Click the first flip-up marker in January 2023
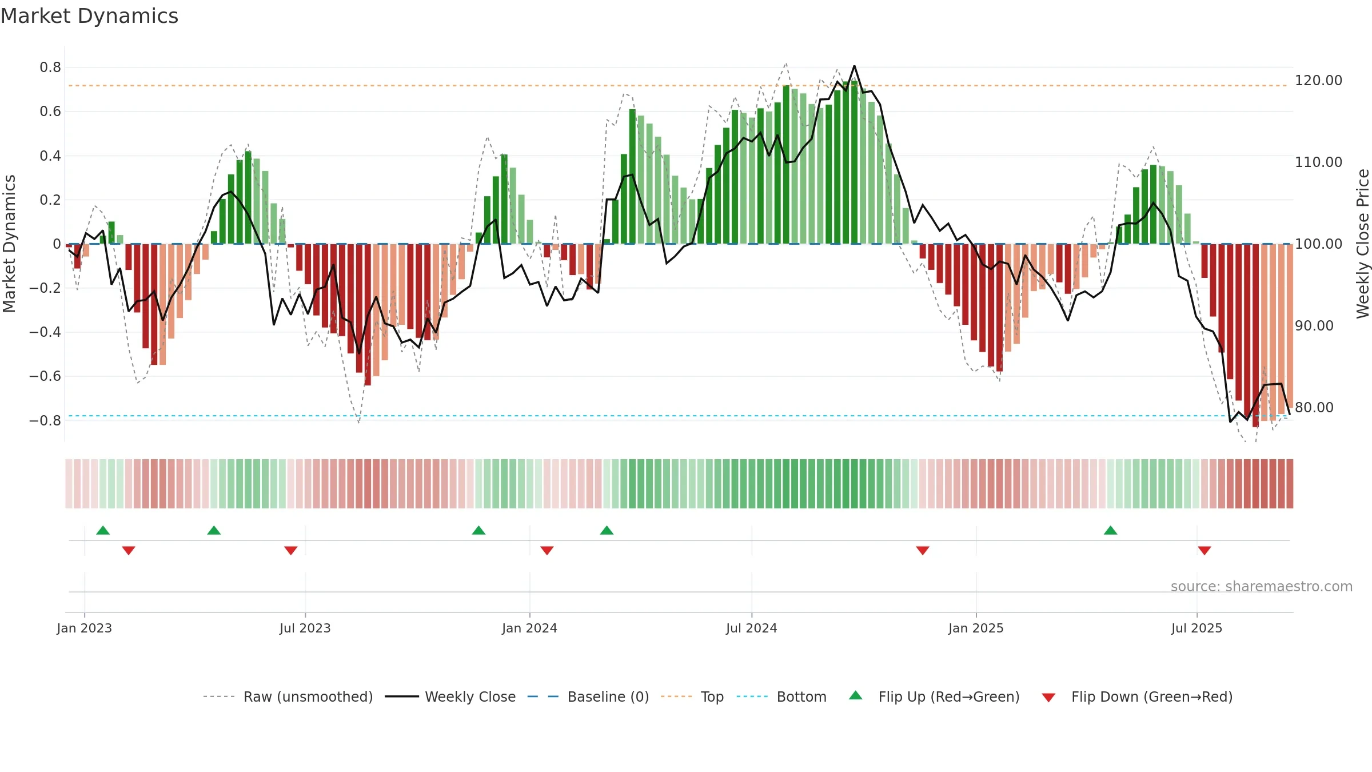Image resolution: width=1372 pixels, height=772 pixels. pos(103,530)
